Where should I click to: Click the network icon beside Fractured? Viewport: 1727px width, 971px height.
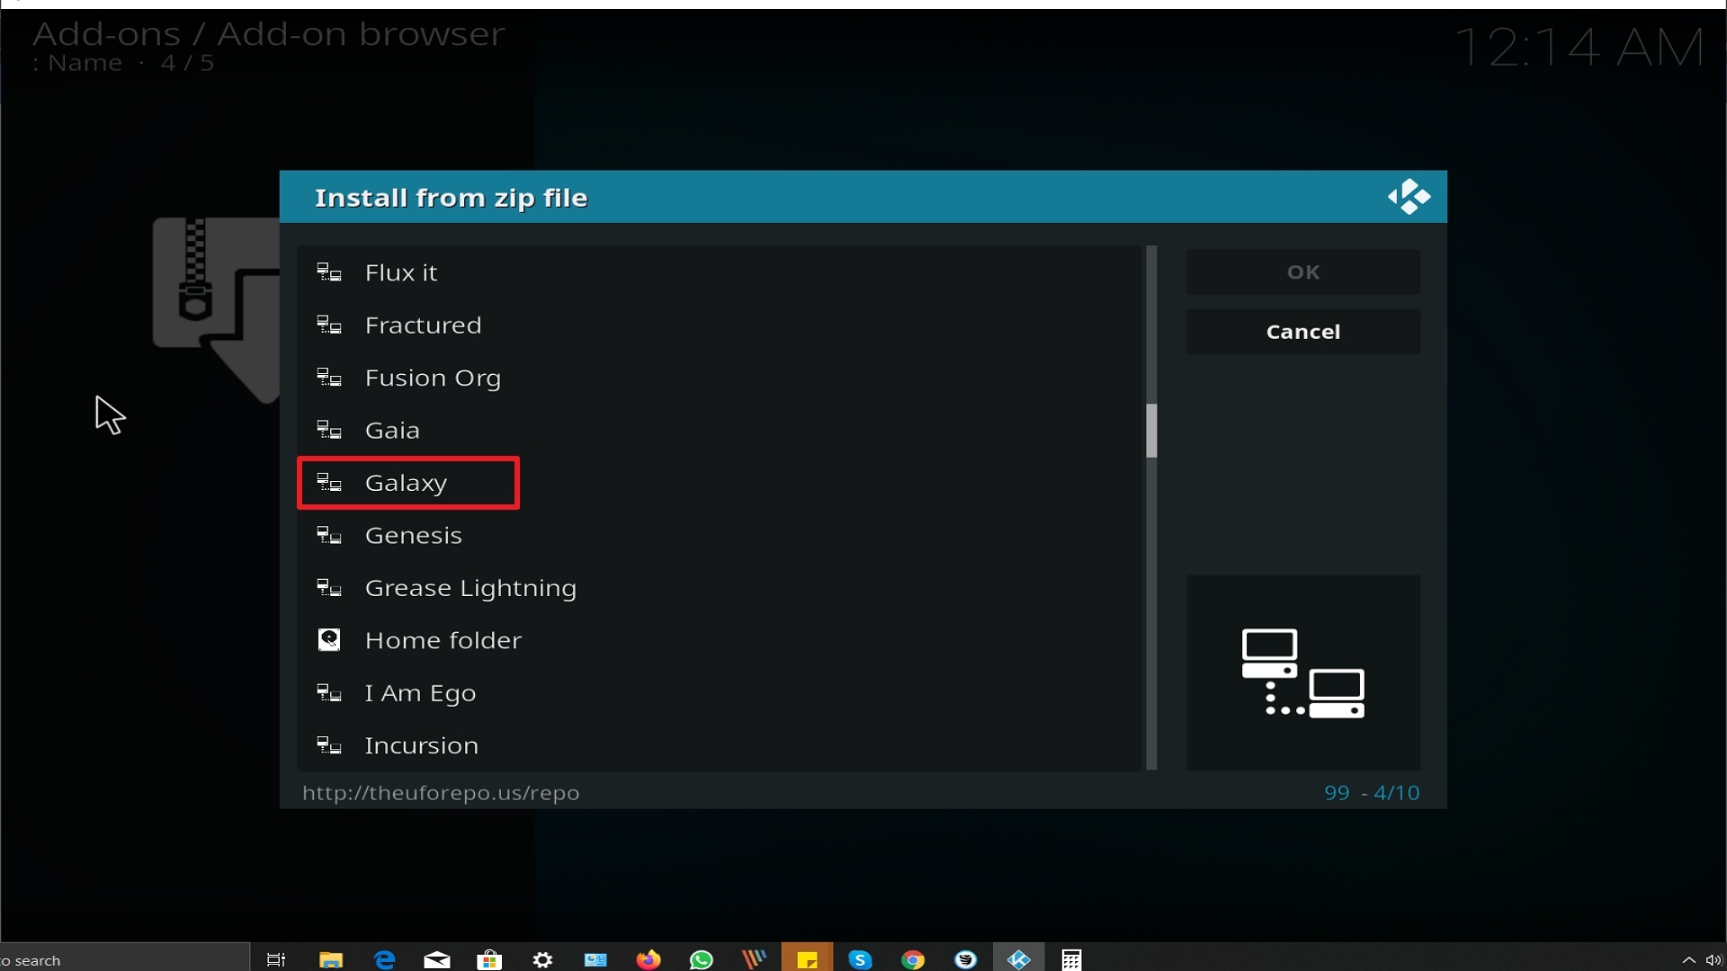coord(329,325)
